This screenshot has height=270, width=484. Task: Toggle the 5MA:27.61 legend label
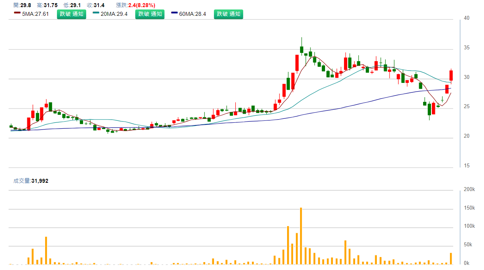tap(36, 14)
